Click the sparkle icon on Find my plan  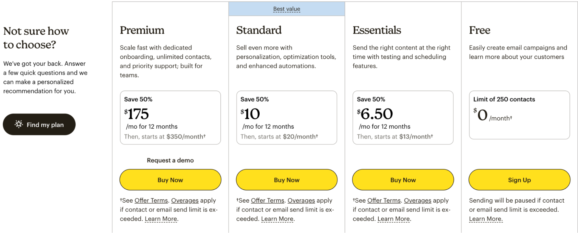pyautogui.click(x=19, y=124)
